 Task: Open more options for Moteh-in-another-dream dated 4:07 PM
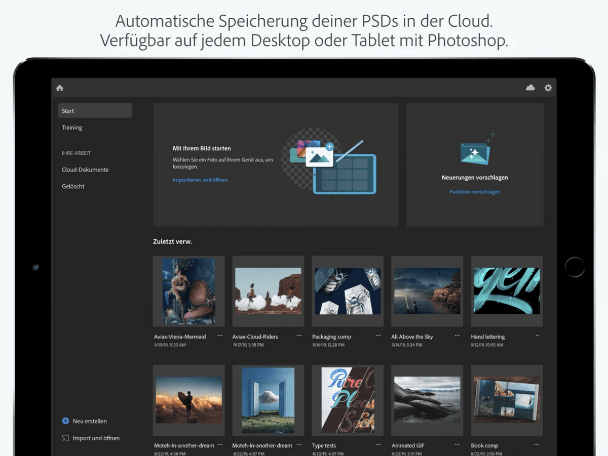point(299,445)
